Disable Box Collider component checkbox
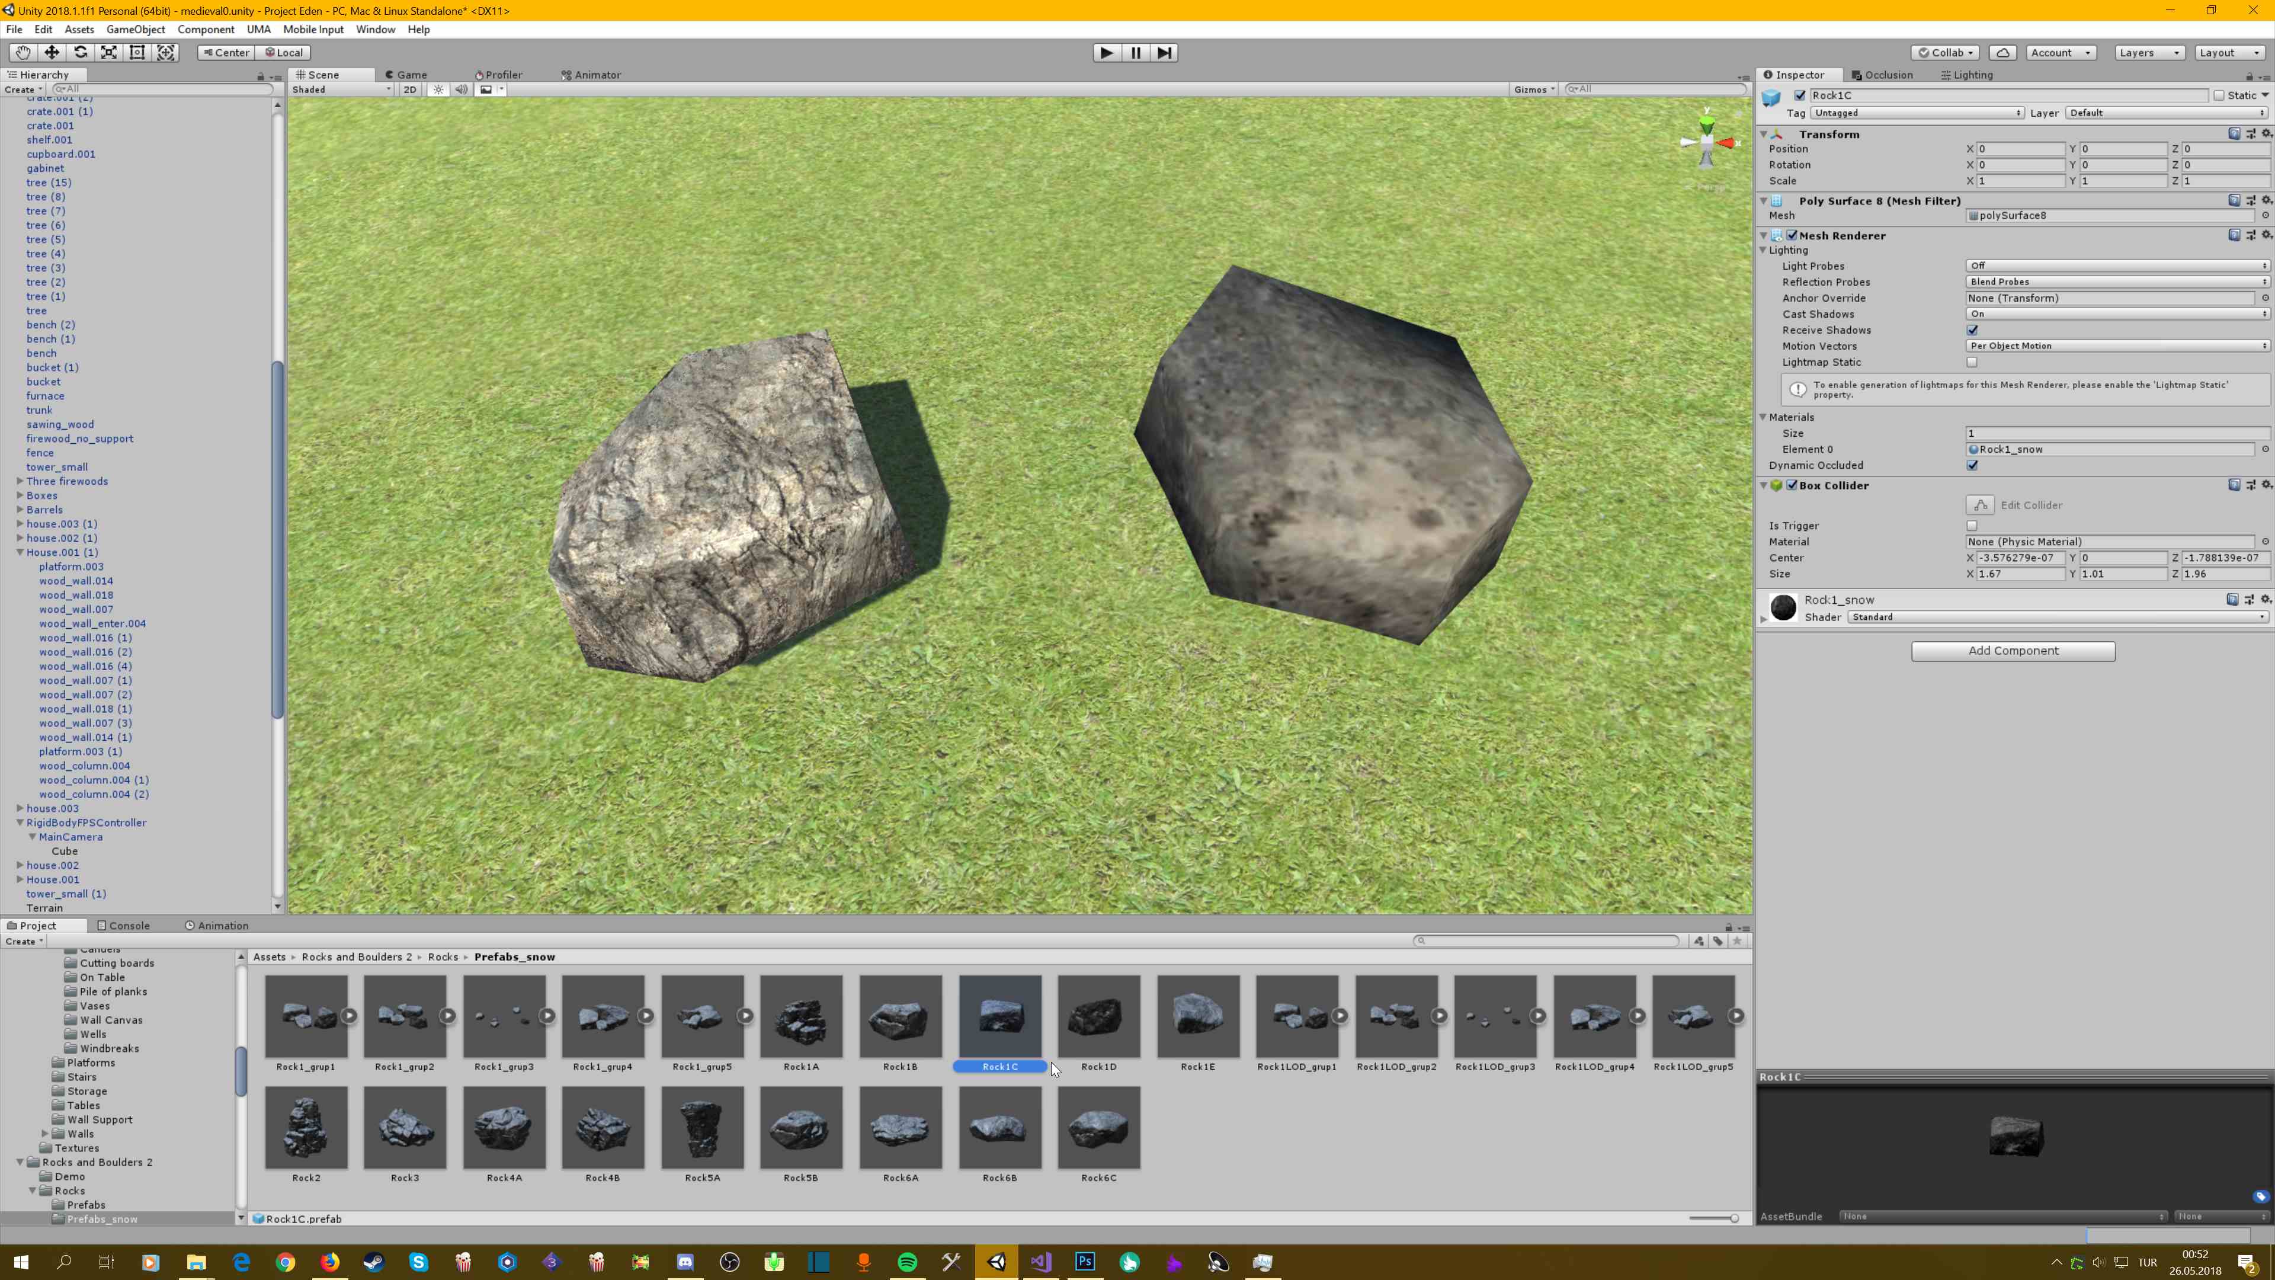 click(1792, 485)
